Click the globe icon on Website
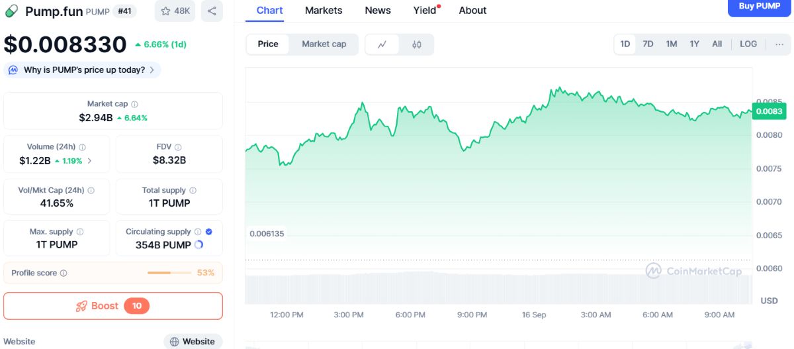Screen dimensions: 794x349 [175, 342]
